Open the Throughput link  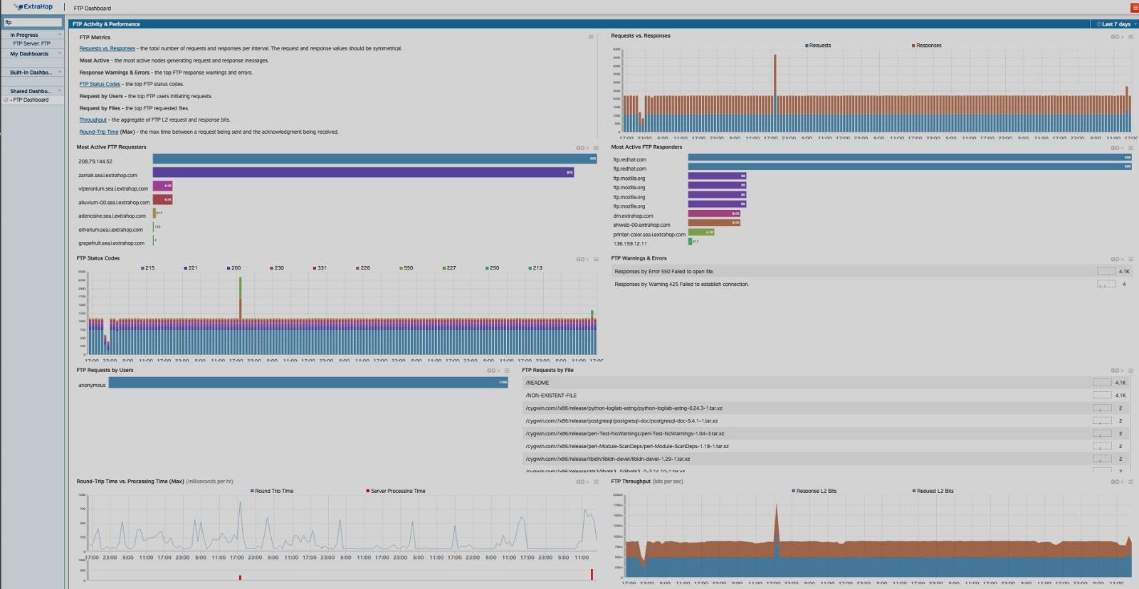click(93, 120)
